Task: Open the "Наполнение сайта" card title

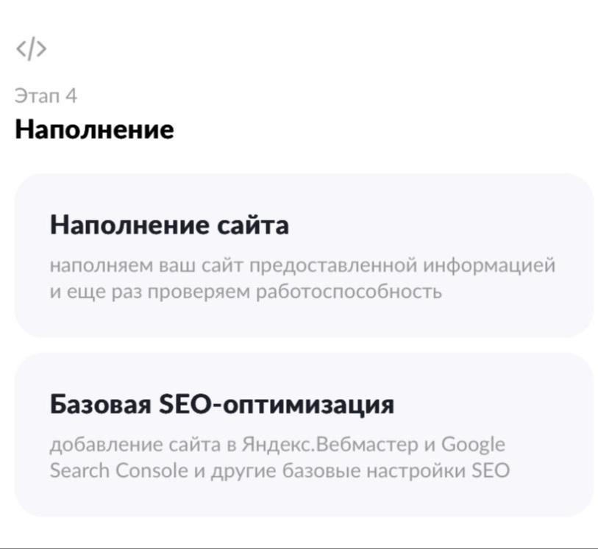Action: 169,225
